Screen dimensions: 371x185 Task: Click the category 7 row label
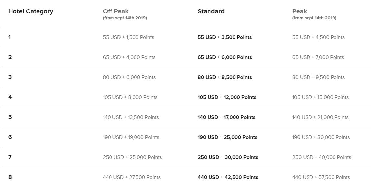(10, 157)
